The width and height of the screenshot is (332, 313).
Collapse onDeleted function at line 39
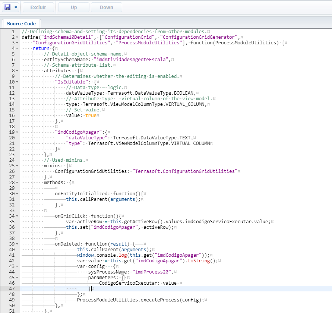(x=17, y=244)
